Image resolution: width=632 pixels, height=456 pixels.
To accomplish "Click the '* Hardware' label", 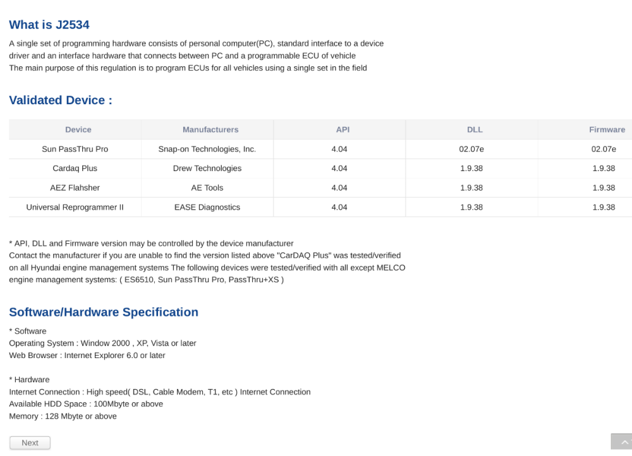I will coord(30,380).
